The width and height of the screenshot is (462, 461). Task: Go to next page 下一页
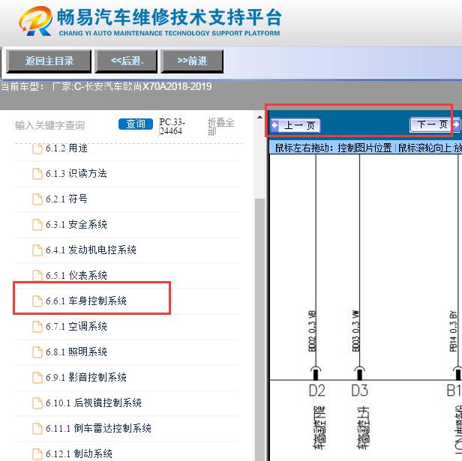point(434,124)
